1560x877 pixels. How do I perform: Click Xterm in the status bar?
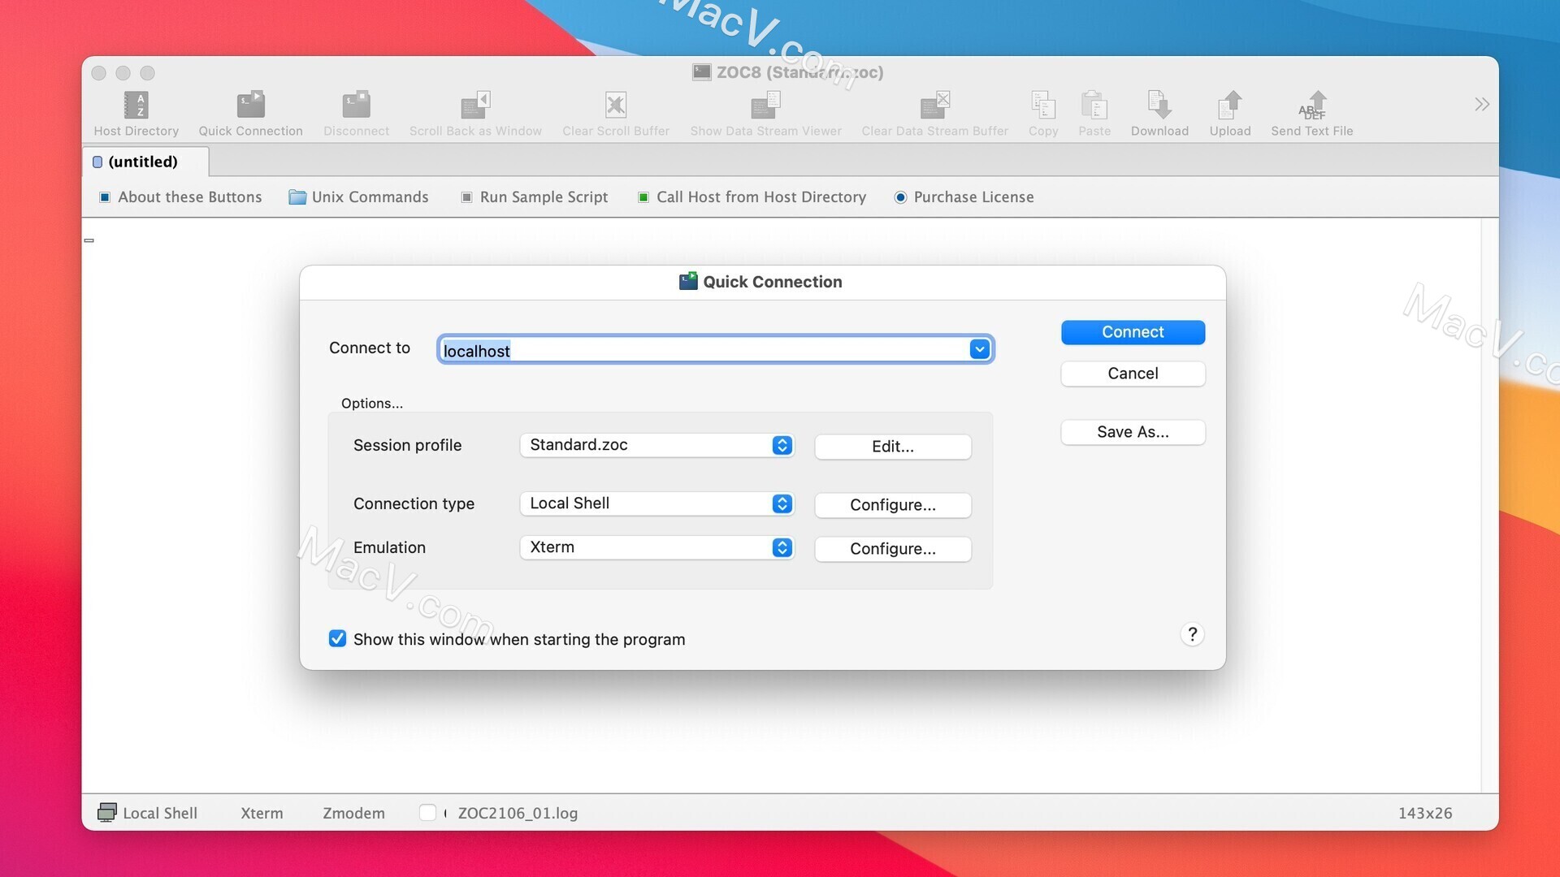[x=262, y=813]
